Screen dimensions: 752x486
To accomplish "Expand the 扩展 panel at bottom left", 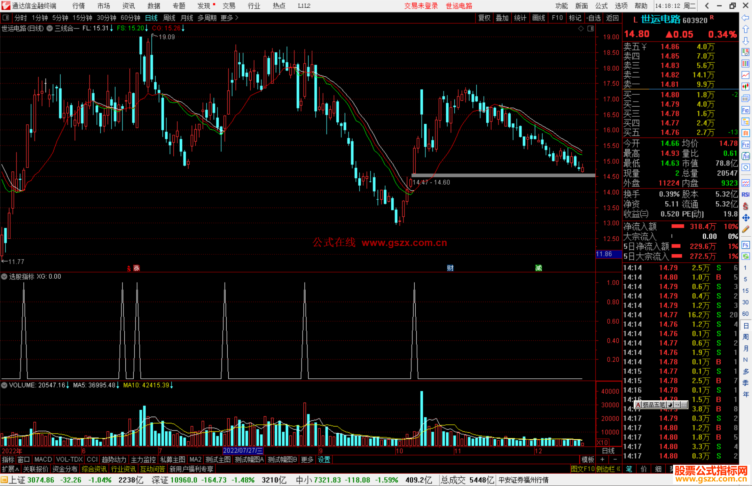I will point(10,469).
